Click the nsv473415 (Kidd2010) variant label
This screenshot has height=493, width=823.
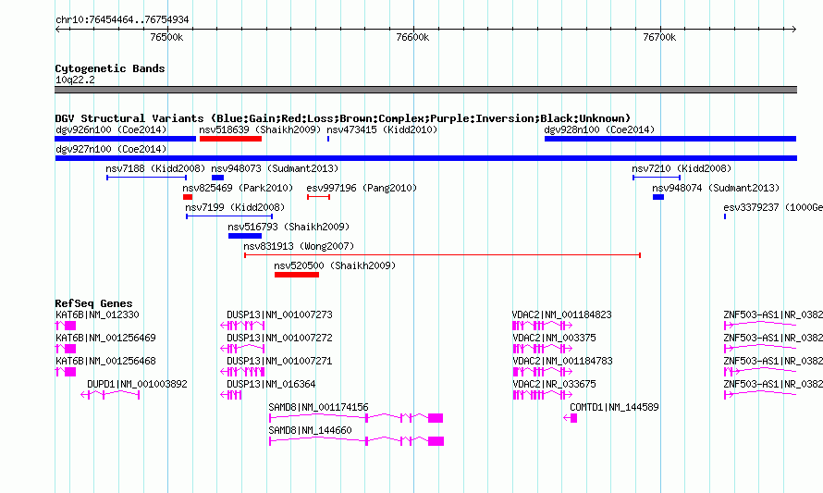[x=382, y=129]
